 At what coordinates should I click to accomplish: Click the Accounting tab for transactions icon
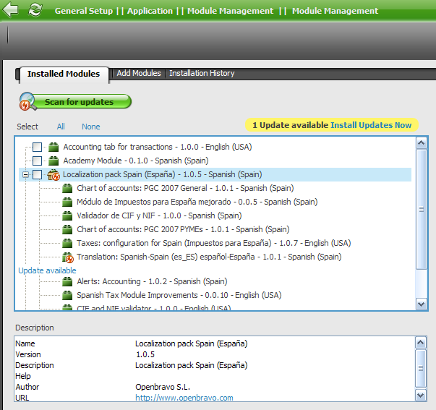pos(54,148)
